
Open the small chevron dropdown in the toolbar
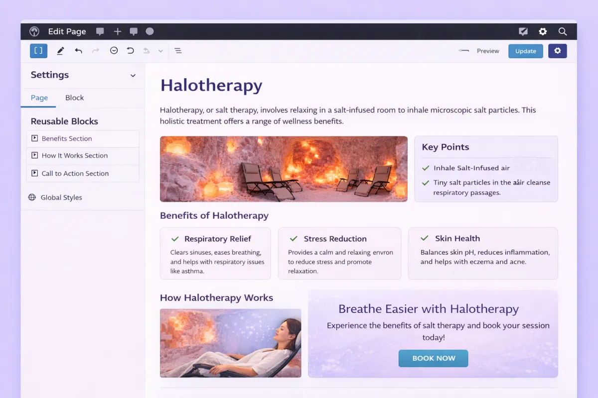coord(160,51)
